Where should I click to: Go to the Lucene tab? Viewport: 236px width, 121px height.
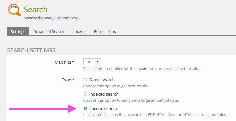[x=79, y=31]
